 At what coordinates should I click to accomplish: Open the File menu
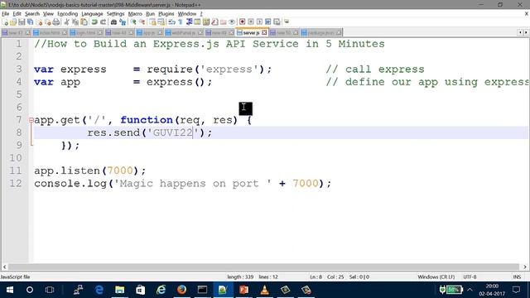click(x=6, y=14)
